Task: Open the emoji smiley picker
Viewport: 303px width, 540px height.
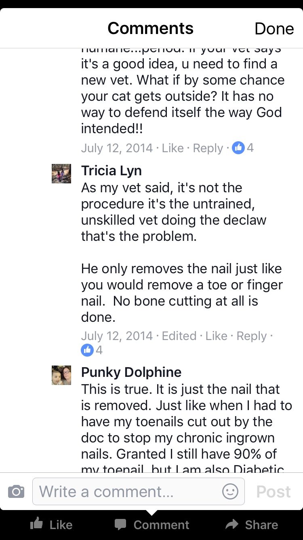Action: (x=230, y=492)
